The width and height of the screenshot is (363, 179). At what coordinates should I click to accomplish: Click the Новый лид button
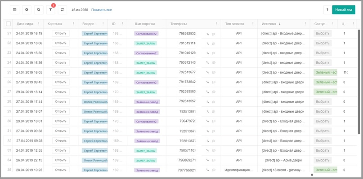click(x=344, y=10)
